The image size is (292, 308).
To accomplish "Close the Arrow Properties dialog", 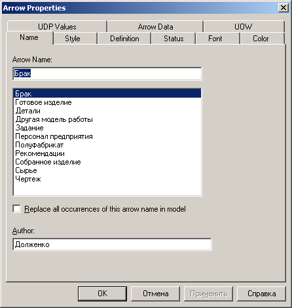I will [283, 8].
